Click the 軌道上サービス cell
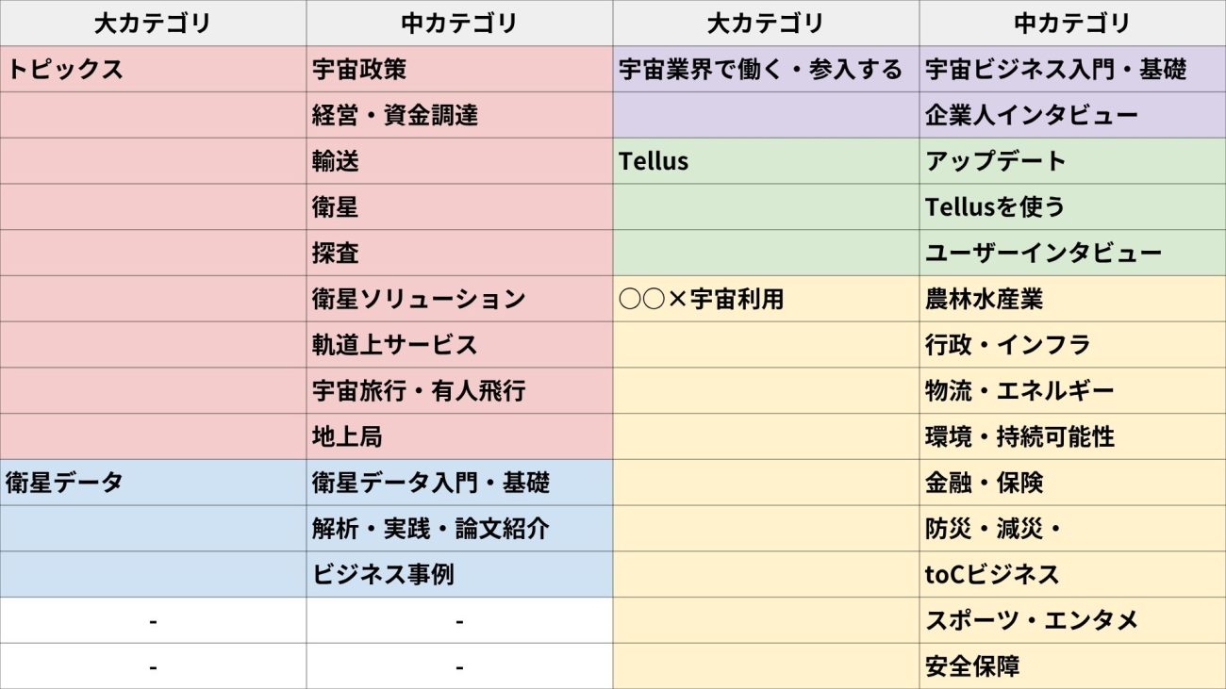1226x689 pixels. click(x=459, y=345)
